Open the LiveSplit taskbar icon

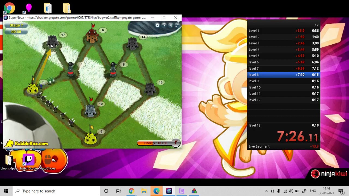[x=194, y=191]
